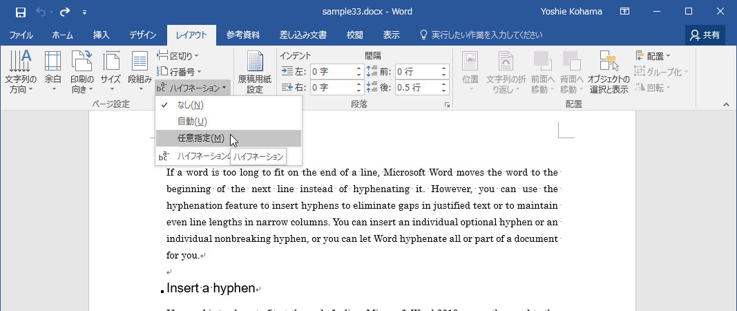The height and width of the screenshot is (311, 737).
Task: Open サイズ page size menu
Action: pyautogui.click(x=111, y=71)
